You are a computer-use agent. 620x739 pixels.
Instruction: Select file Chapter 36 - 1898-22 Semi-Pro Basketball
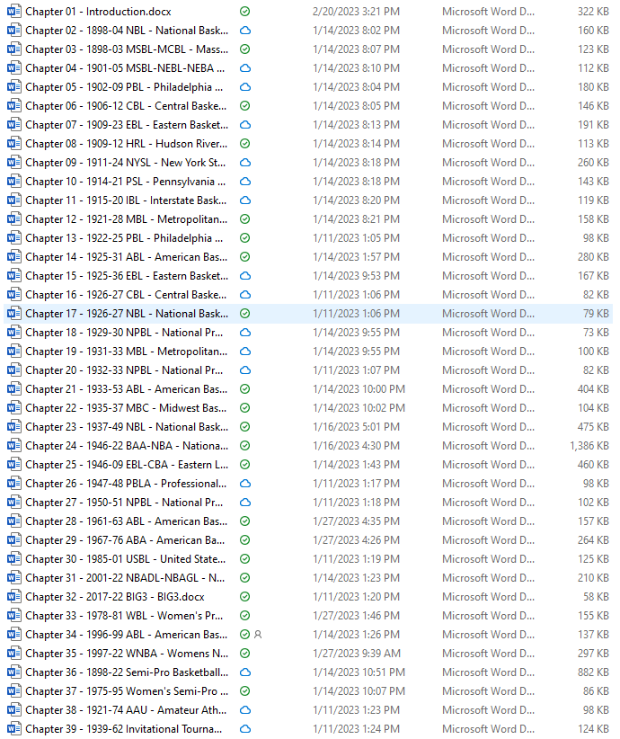[x=127, y=672]
